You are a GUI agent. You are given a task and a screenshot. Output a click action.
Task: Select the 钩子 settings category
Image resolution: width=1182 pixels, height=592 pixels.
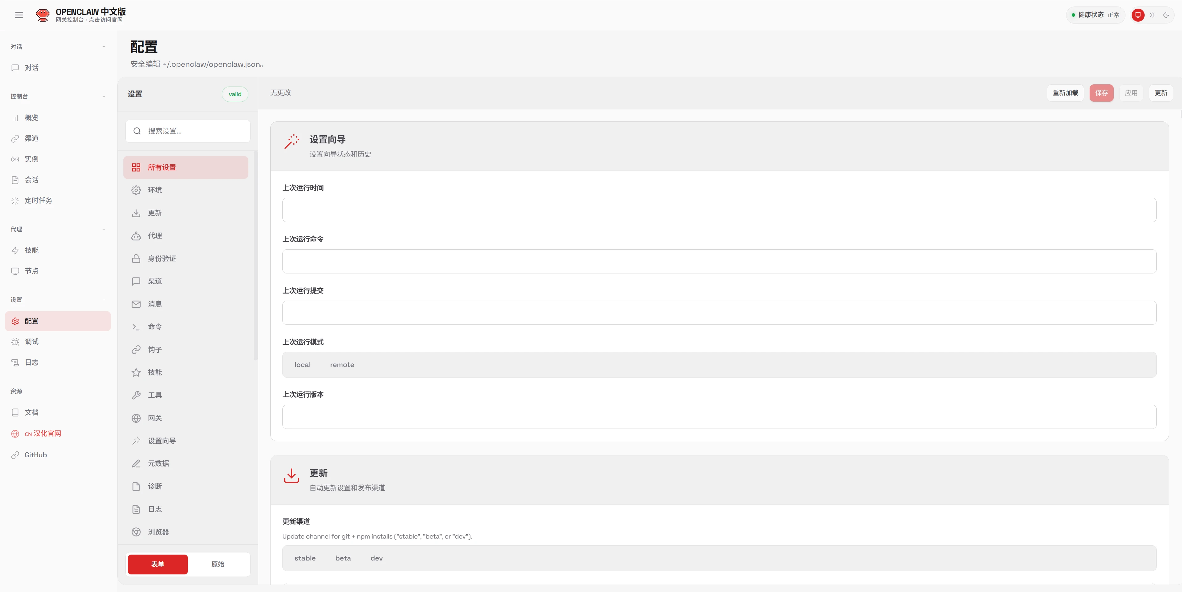pos(155,349)
